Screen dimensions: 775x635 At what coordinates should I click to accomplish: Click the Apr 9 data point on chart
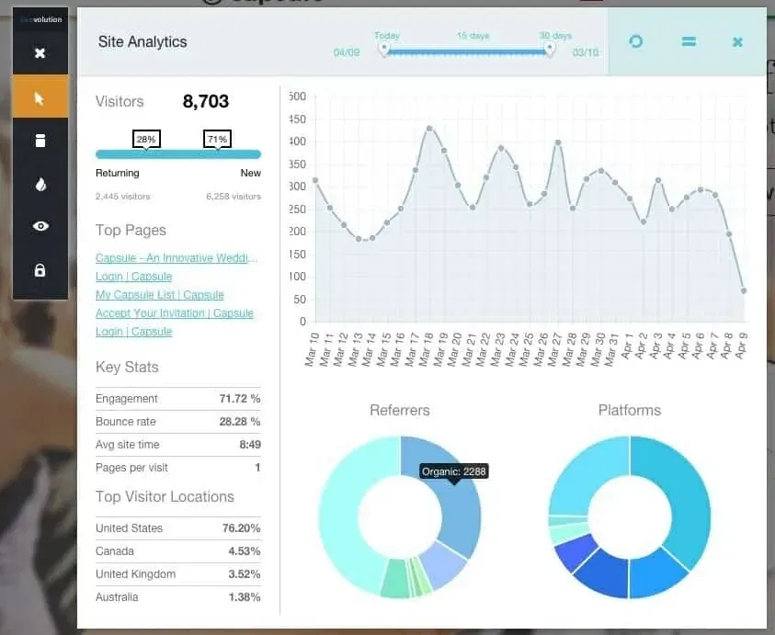click(x=743, y=291)
